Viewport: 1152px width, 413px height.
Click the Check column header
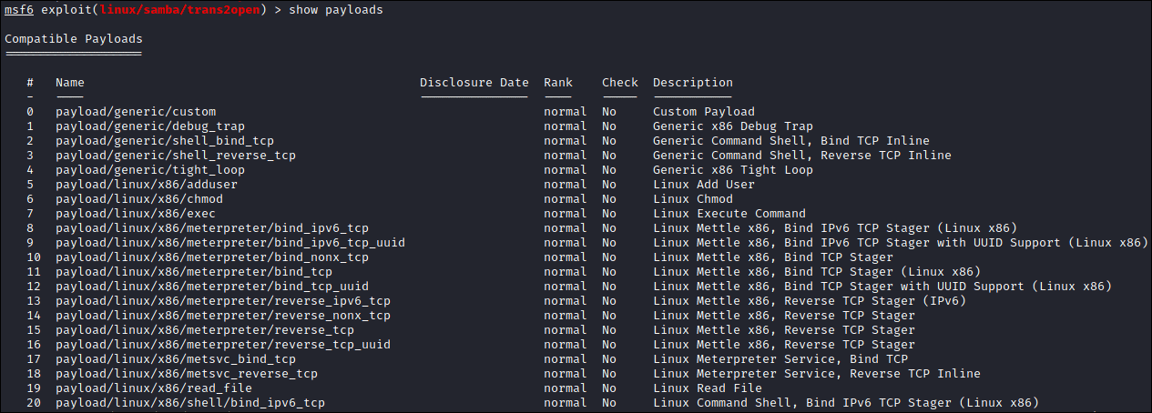pos(619,83)
